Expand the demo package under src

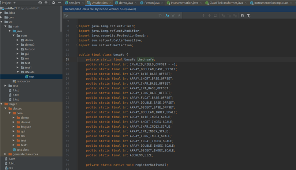pyautogui.click(x=18, y=40)
